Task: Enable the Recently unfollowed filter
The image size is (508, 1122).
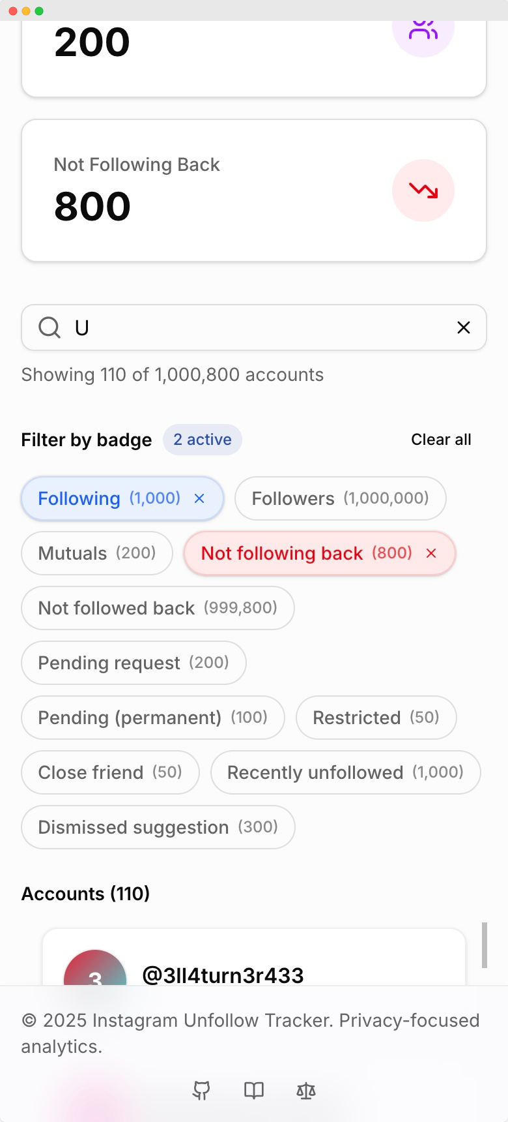Action: (x=345, y=772)
